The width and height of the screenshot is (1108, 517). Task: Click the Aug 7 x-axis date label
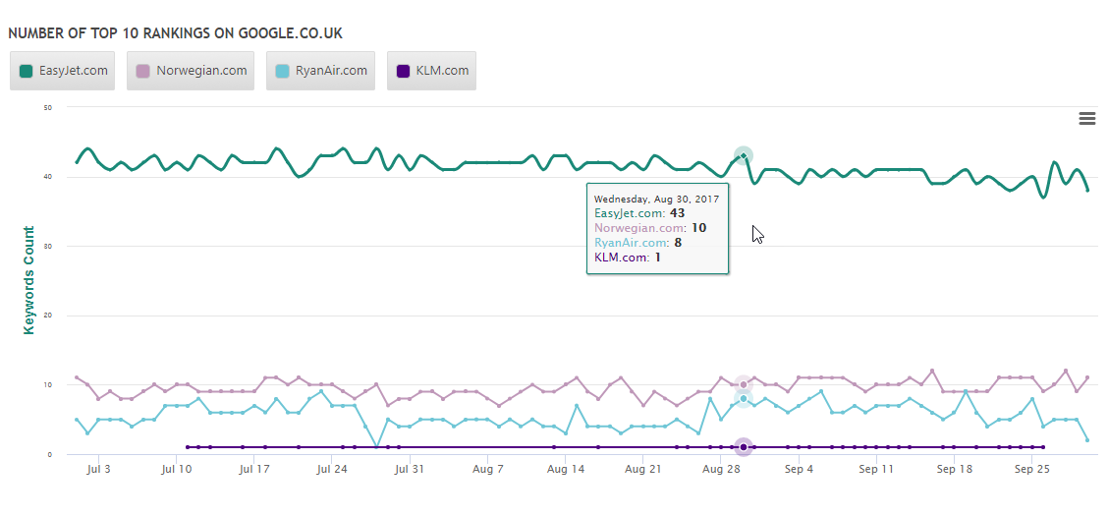coord(487,470)
